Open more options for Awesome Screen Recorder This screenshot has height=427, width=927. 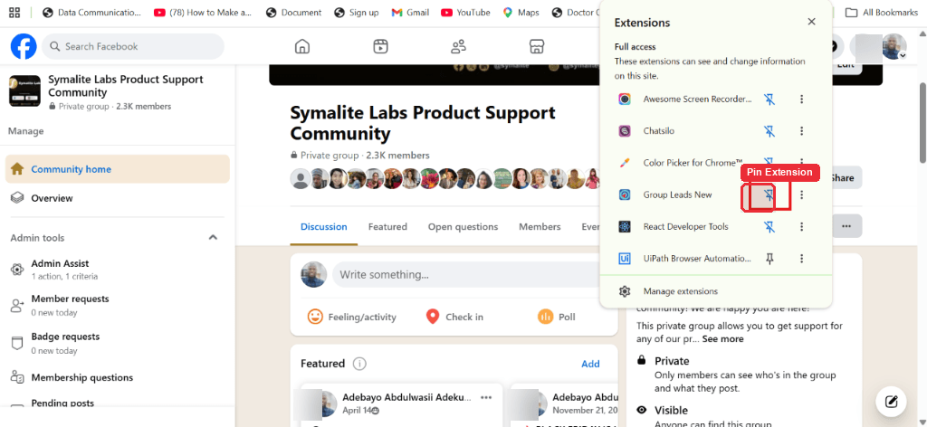coord(802,100)
